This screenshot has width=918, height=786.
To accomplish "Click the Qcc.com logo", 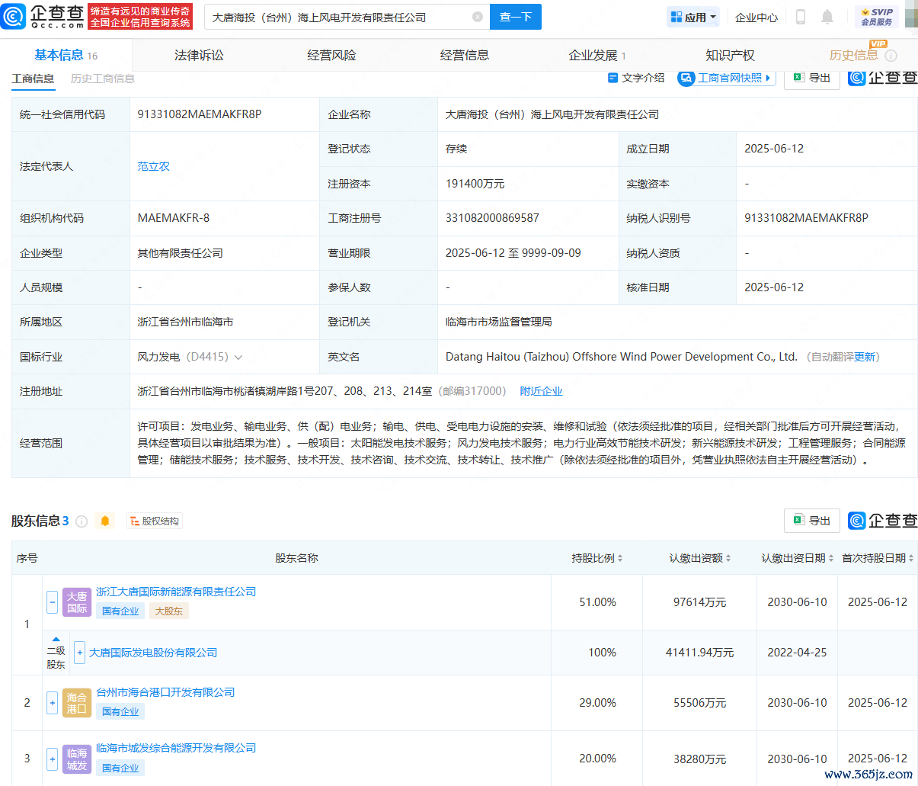I will 43,16.
